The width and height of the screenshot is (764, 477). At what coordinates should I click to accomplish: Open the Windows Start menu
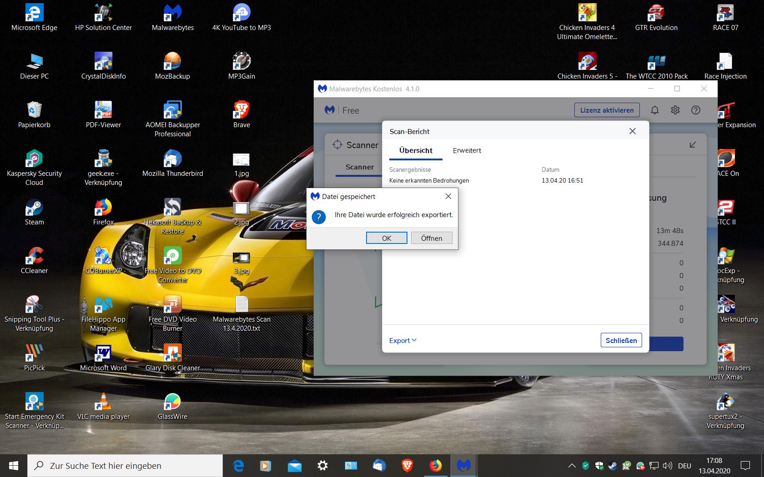pos(14,466)
